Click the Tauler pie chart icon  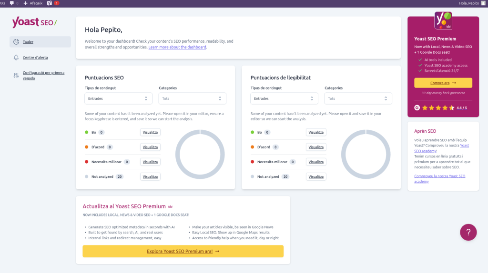tap(16, 42)
